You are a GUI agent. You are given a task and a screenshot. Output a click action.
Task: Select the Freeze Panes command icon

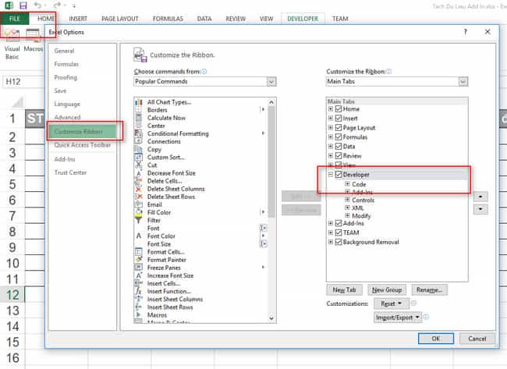click(138, 268)
